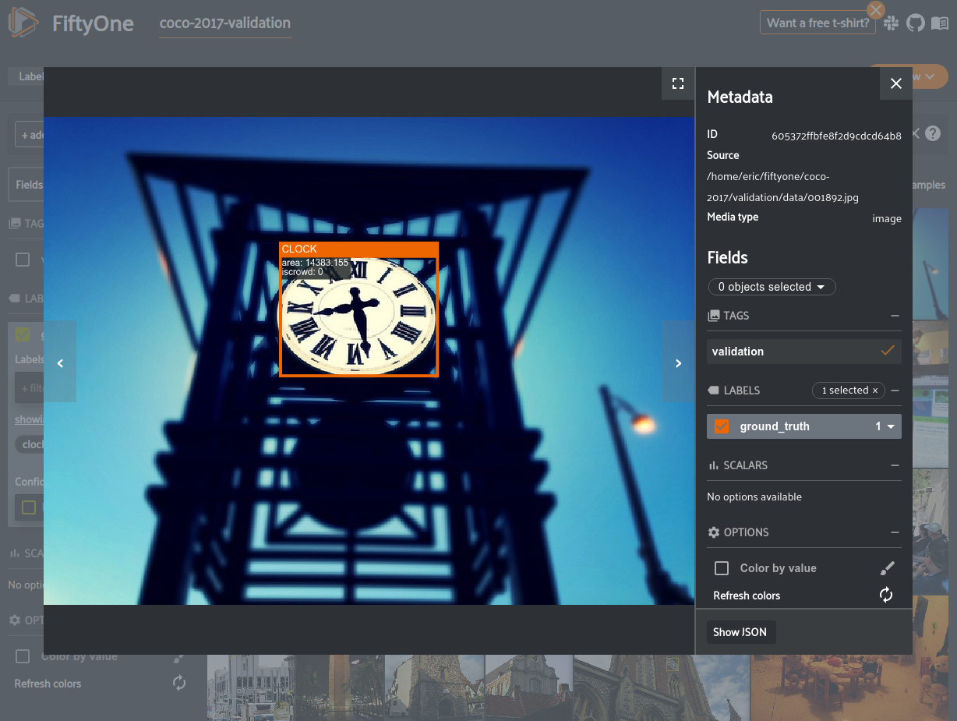Click the Show JSON button
Viewport: 957px width, 721px height.
click(x=740, y=632)
